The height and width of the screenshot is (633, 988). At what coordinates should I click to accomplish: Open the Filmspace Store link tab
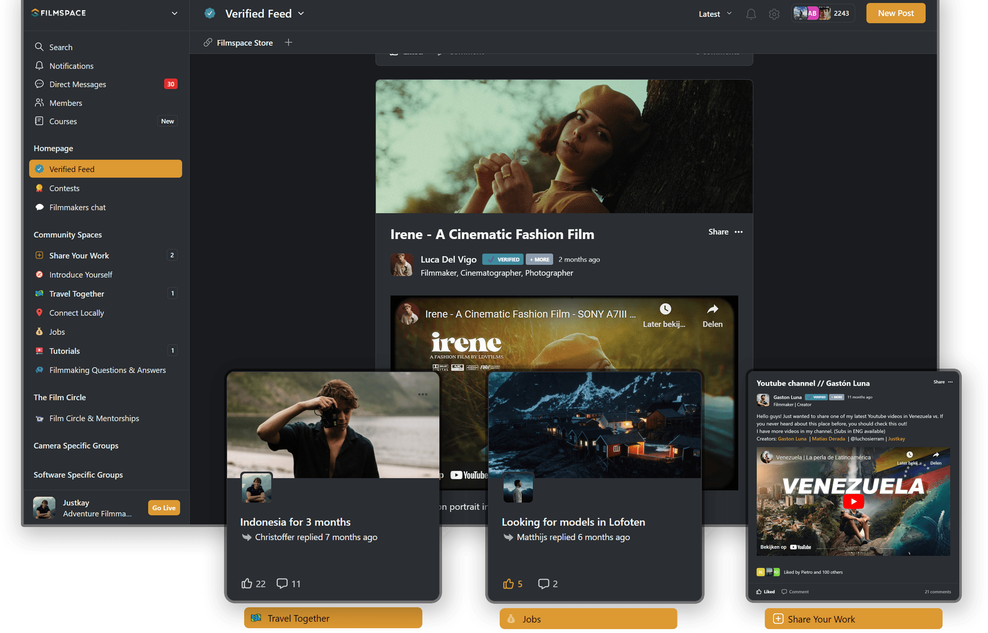pos(238,43)
